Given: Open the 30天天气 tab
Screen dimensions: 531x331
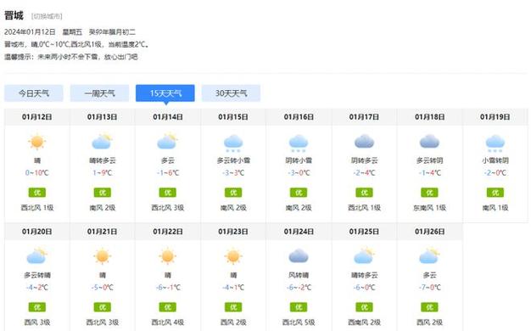Looking at the screenshot, I should coord(231,93).
